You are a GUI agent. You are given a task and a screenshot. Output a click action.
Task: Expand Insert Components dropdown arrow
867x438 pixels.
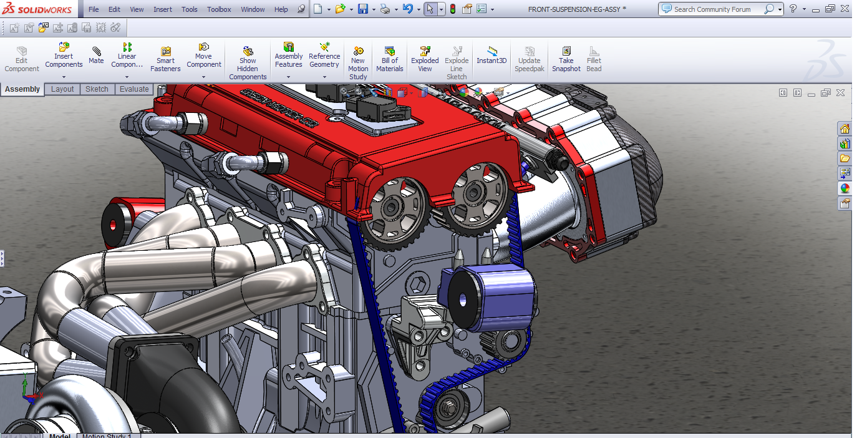click(x=64, y=77)
